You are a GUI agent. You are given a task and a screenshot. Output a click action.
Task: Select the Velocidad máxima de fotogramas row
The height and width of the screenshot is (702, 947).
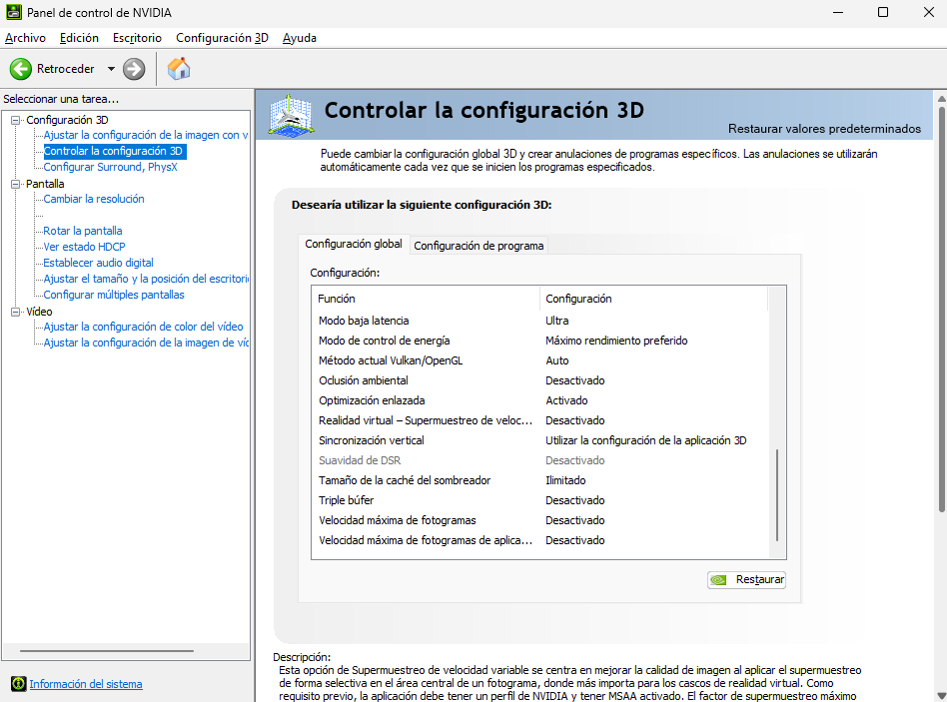point(540,520)
